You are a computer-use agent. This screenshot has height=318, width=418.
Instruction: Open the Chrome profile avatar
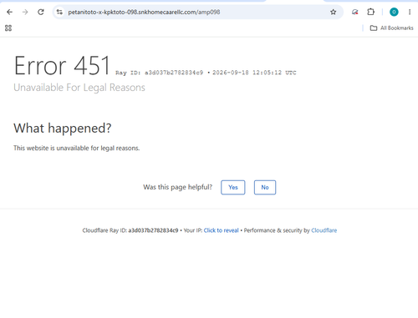point(394,12)
